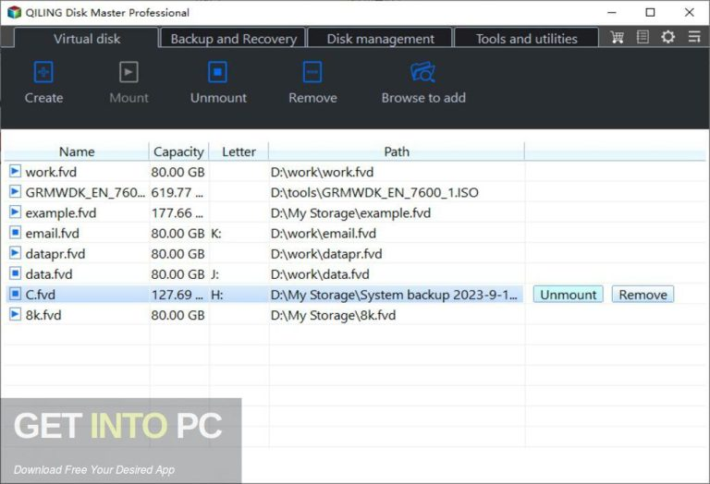The image size is (710, 484).
Task: Select the data.fvd file name
Action: (49, 274)
